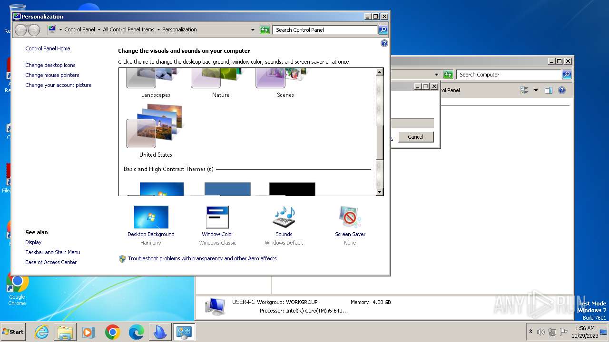Click the Search Control Panel magnifier button

point(383,30)
